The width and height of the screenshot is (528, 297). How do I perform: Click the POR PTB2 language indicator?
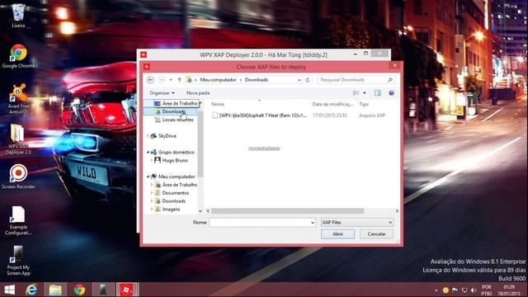tap(487, 290)
